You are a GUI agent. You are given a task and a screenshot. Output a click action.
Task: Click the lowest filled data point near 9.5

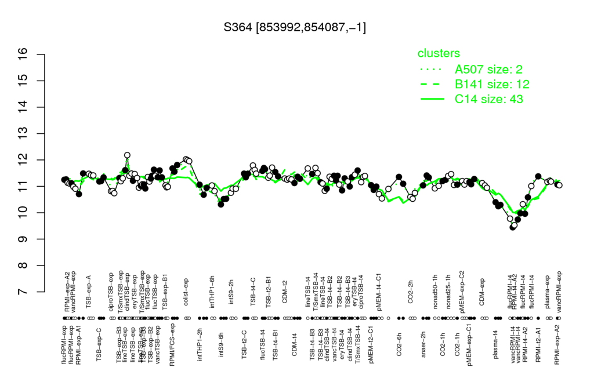click(x=512, y=227)
